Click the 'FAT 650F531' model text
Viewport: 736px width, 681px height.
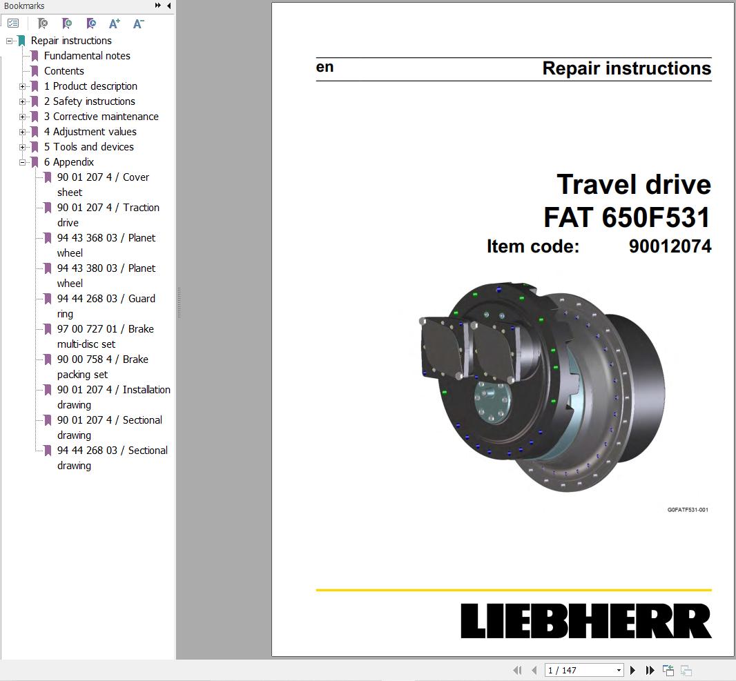point(627,217)
